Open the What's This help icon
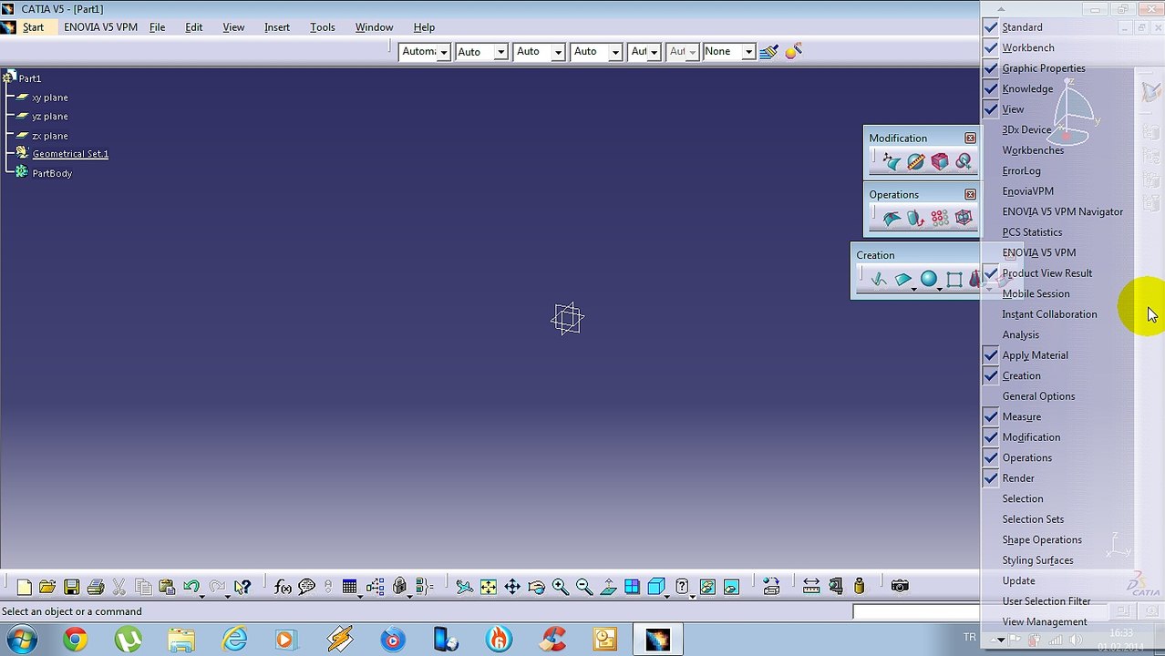This screenshot has height=656, width=1165. click(x=242, y=587)
